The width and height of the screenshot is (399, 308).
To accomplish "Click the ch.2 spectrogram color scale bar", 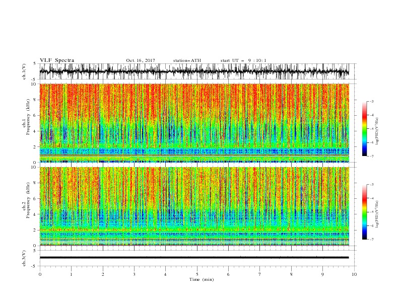I will tap(364, 212).
